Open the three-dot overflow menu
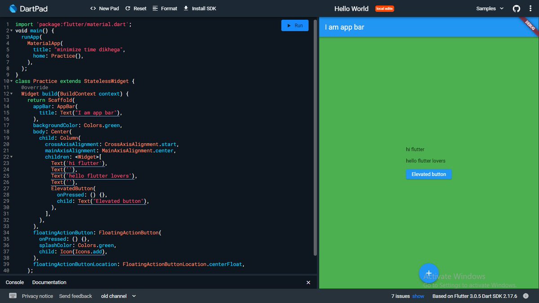Screen dimensions: 539x303 (530, 8)
